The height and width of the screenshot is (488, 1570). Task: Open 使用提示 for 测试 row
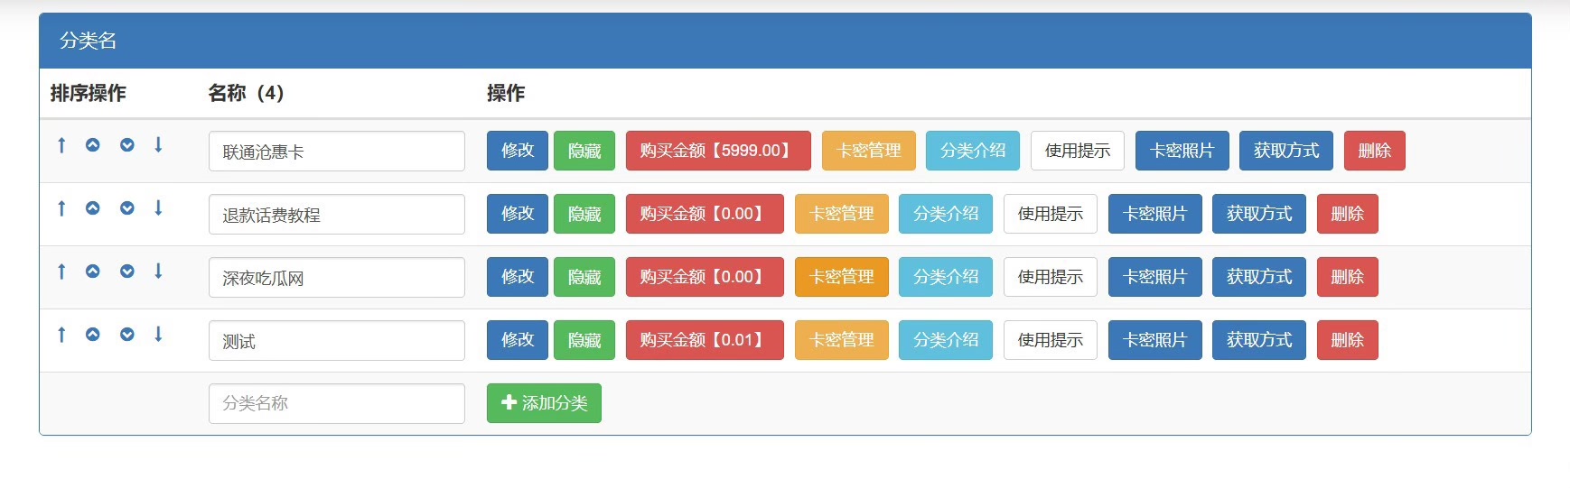pos(1051,340)
